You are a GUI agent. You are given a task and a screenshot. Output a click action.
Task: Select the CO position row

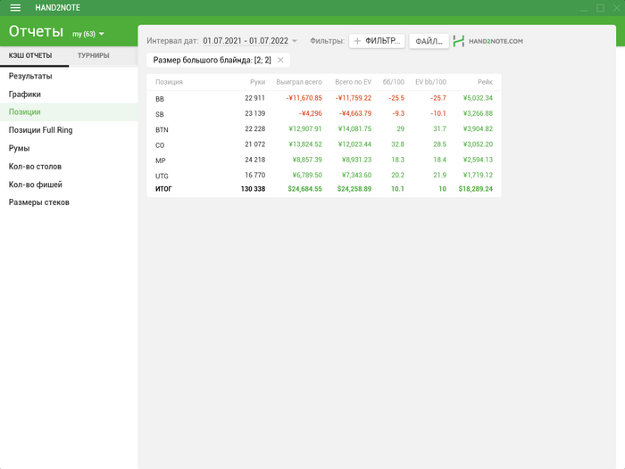[323, 145]
